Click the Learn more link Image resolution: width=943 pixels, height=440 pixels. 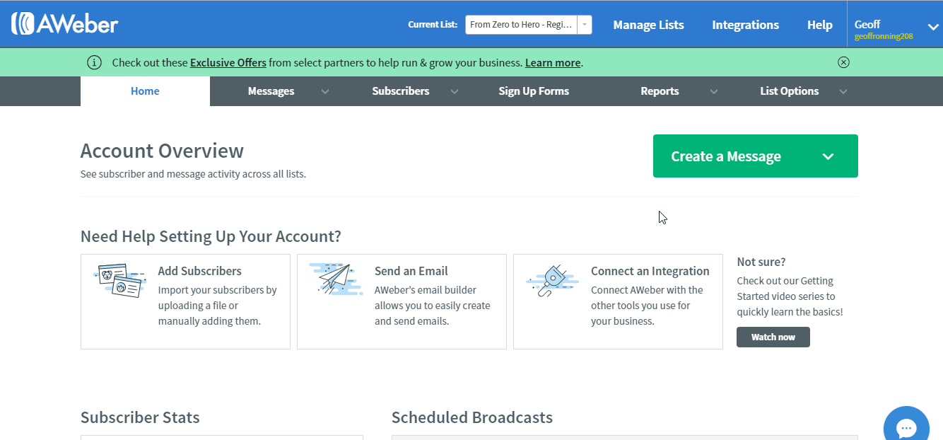[x=553, y=62]
